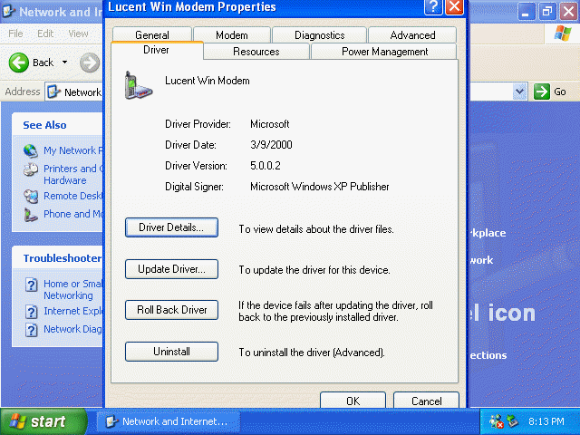The image size is (580, 435).
Task: Switch to the Resources tab
Action: click(x=256, y=52)
